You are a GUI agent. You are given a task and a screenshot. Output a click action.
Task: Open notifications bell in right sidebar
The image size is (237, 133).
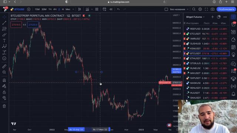233,94
